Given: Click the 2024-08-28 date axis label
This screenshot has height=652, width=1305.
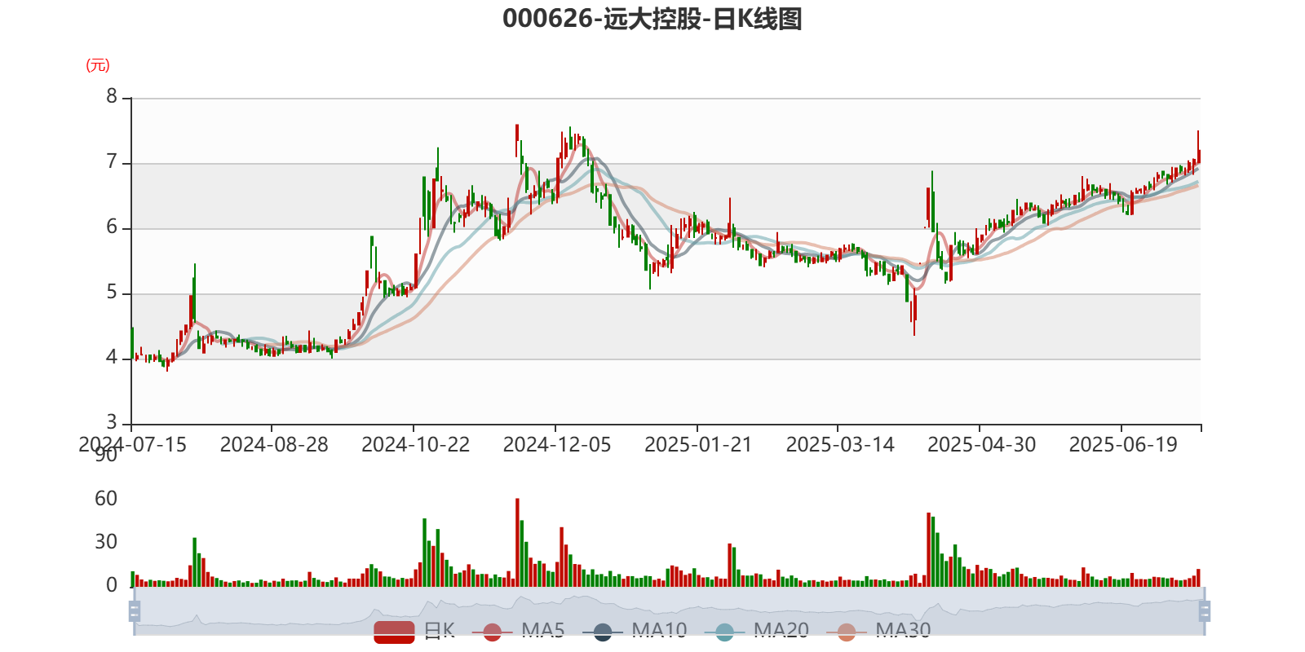Looking at the screenshot, I should coord(274,445).
